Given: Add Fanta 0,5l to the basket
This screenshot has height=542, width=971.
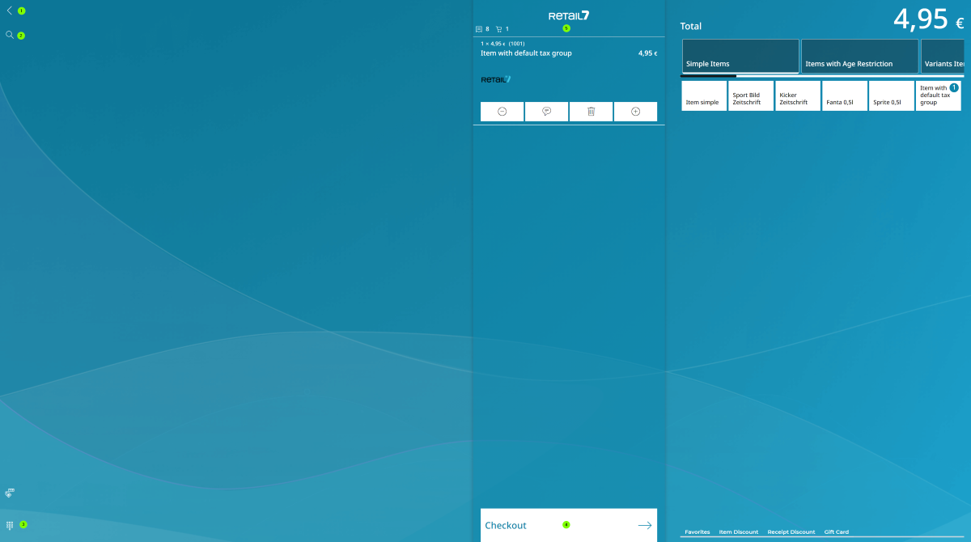Looking at the screenshot, I should [x=845, y=95].
